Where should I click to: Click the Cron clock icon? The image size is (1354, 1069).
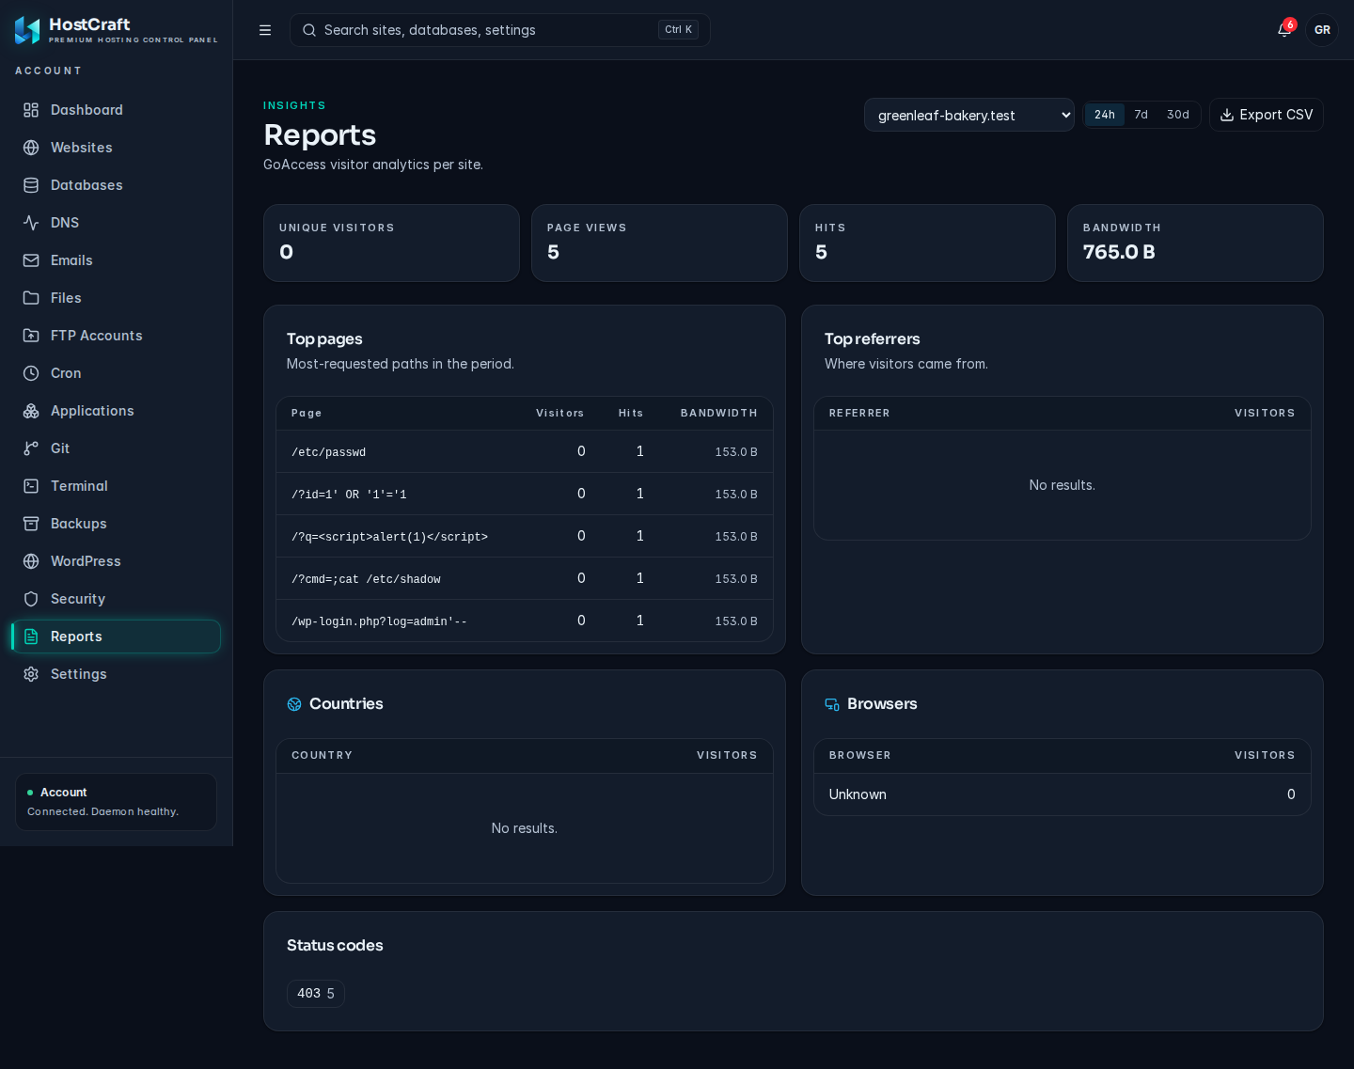tap(31, 373)
